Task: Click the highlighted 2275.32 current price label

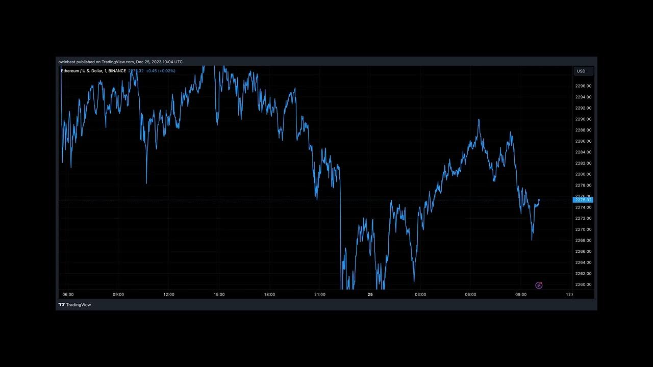Action: point(583,200)
